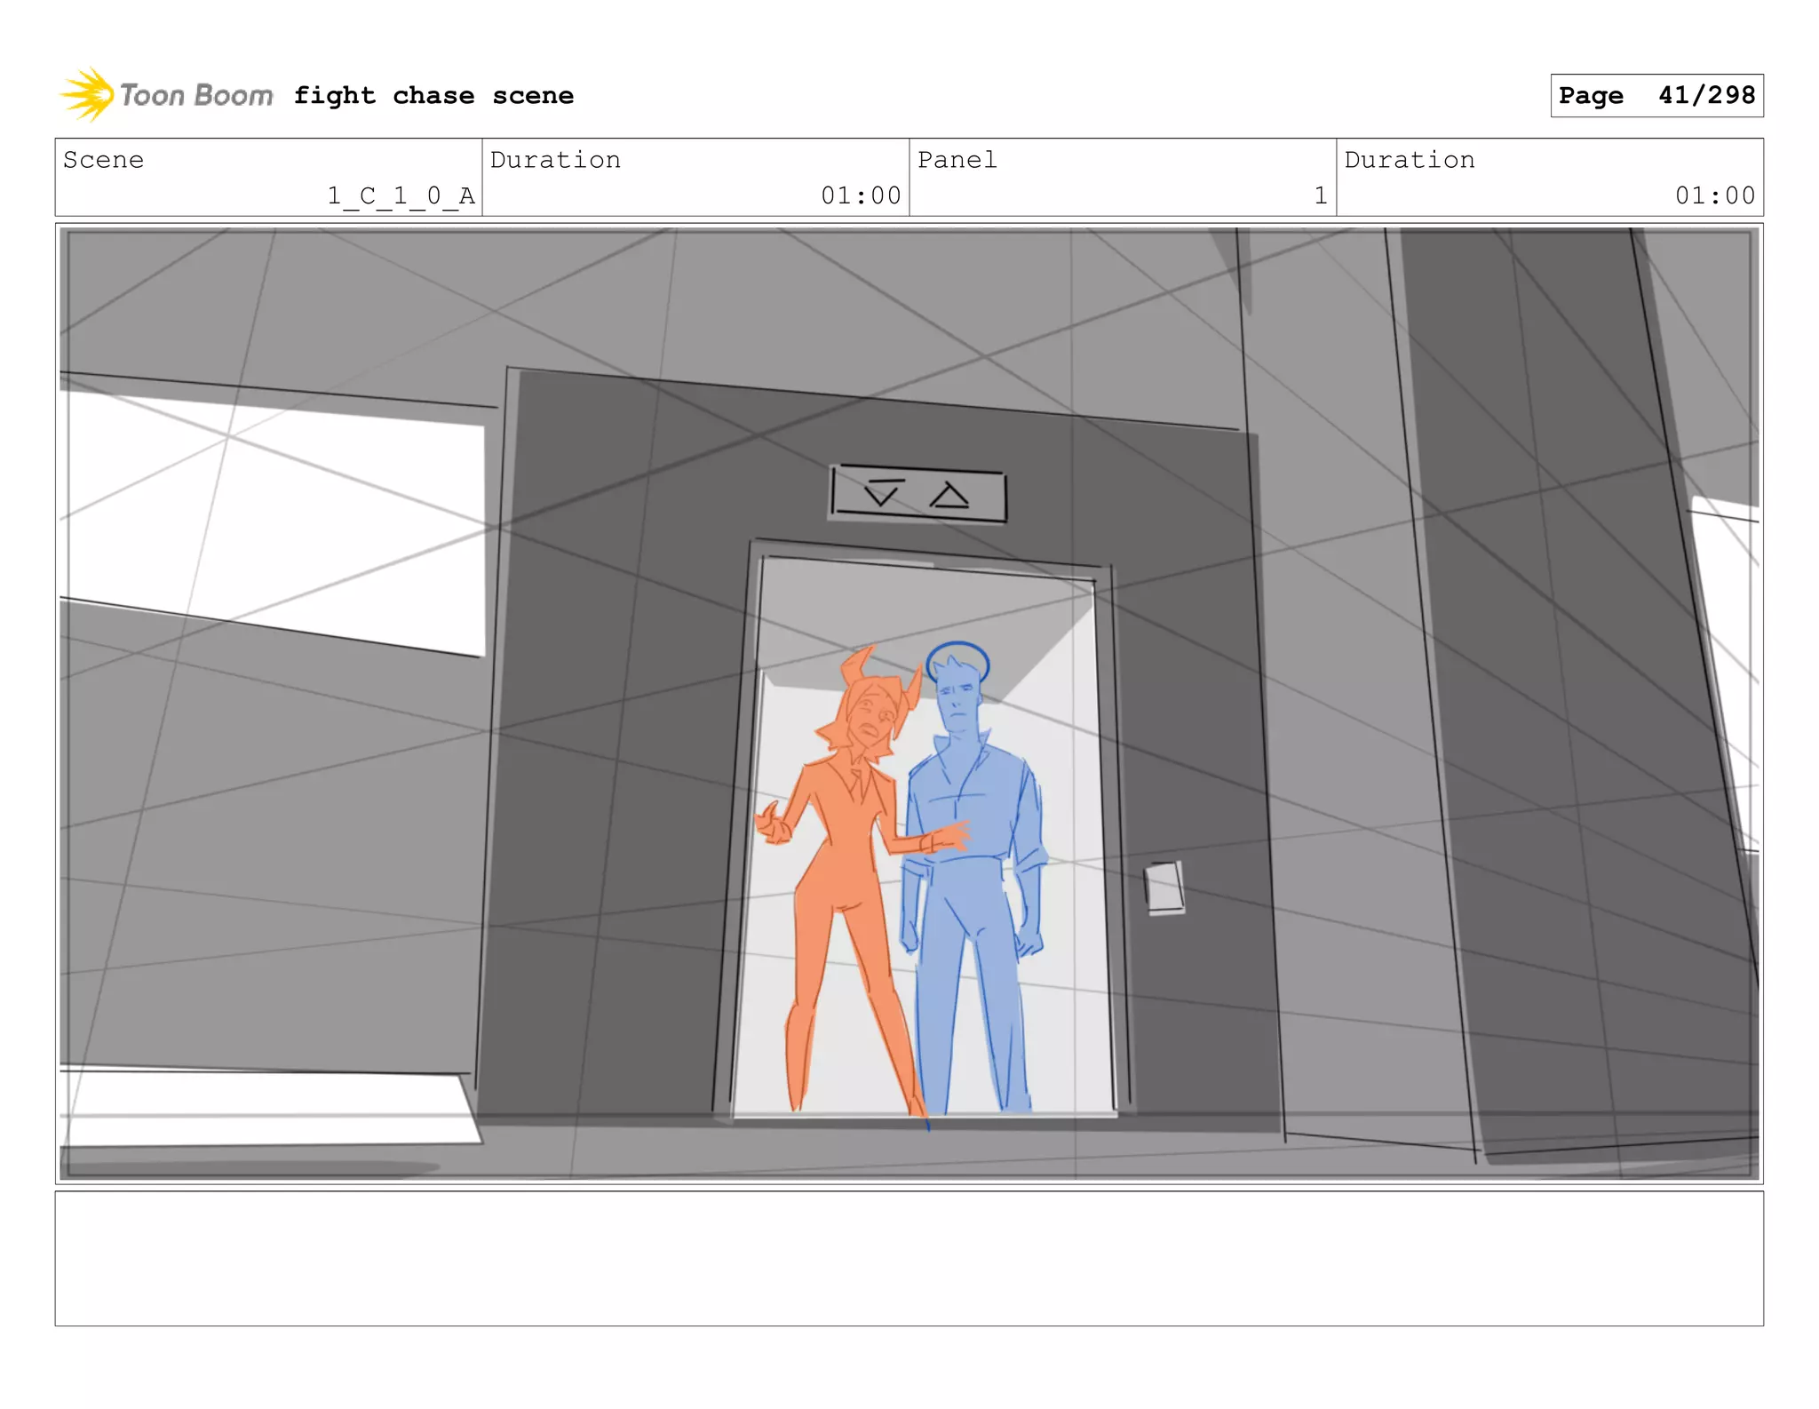The height and width of the screenshot is (1409, 1819).
Task: Click the elevator call button on wall
Action: click(x=1164, y=887)
